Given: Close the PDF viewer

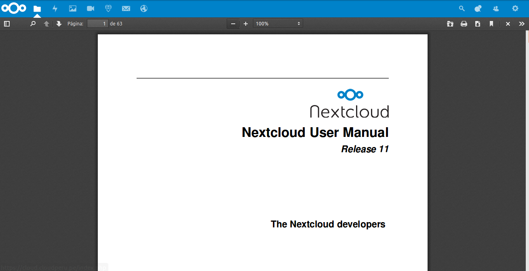Looking at the screenshot, I should [x=508, y=24].
